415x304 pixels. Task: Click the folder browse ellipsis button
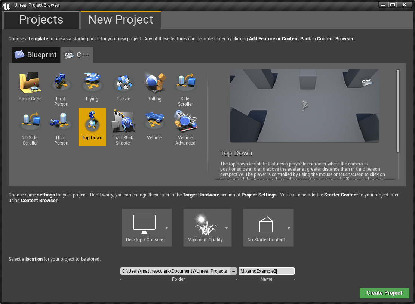tap(233, 271)
